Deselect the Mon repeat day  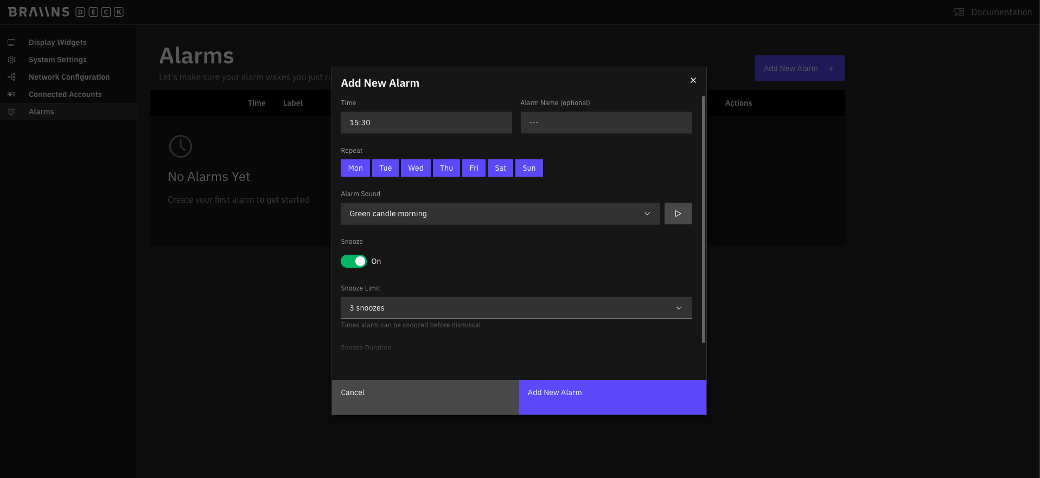[x=355, y=168]
